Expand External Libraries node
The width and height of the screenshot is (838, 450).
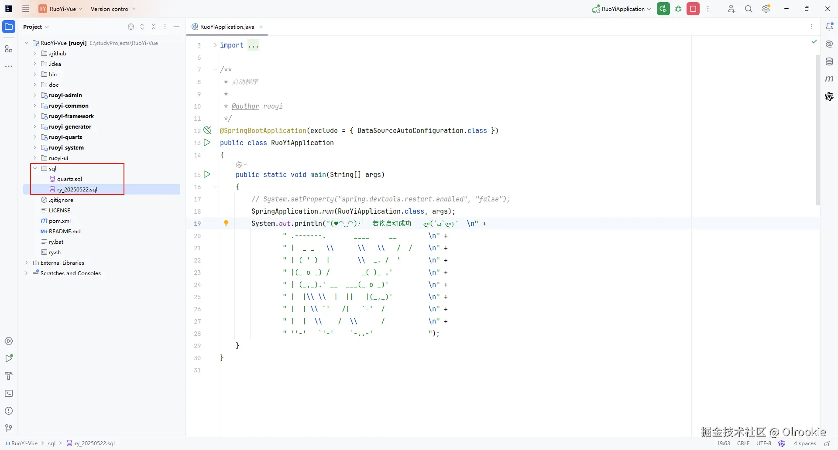(27, 262)
